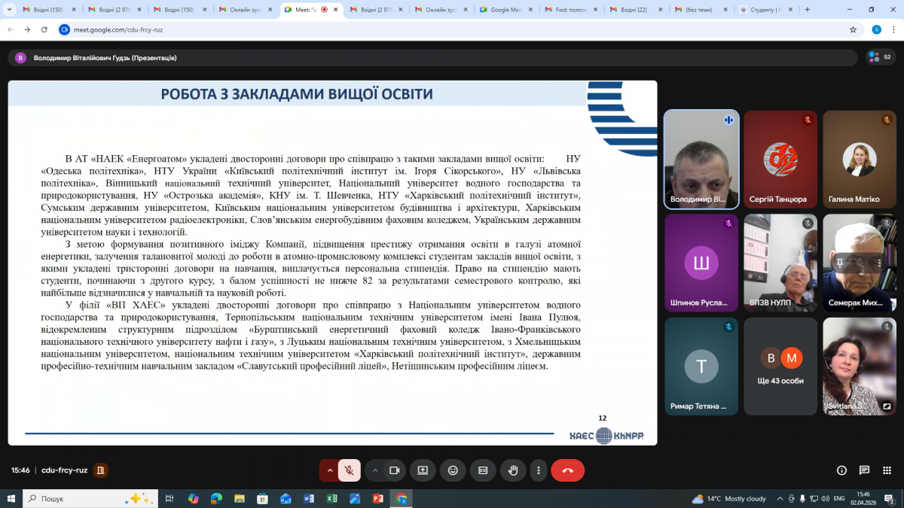Switch to '(без теми)' tab
The height and width of the screenshot is (508, 904).
(x=701, y=10)
